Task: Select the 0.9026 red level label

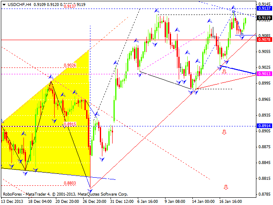Action: [x=70, y=65]
